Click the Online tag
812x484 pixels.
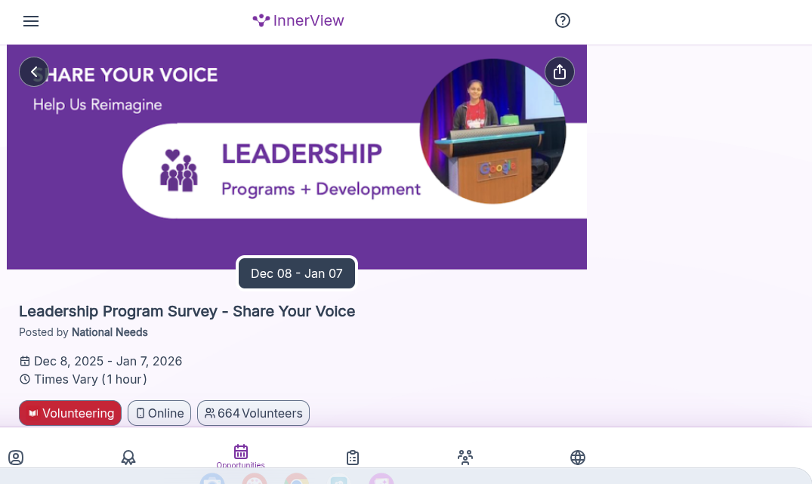[159, 413]
